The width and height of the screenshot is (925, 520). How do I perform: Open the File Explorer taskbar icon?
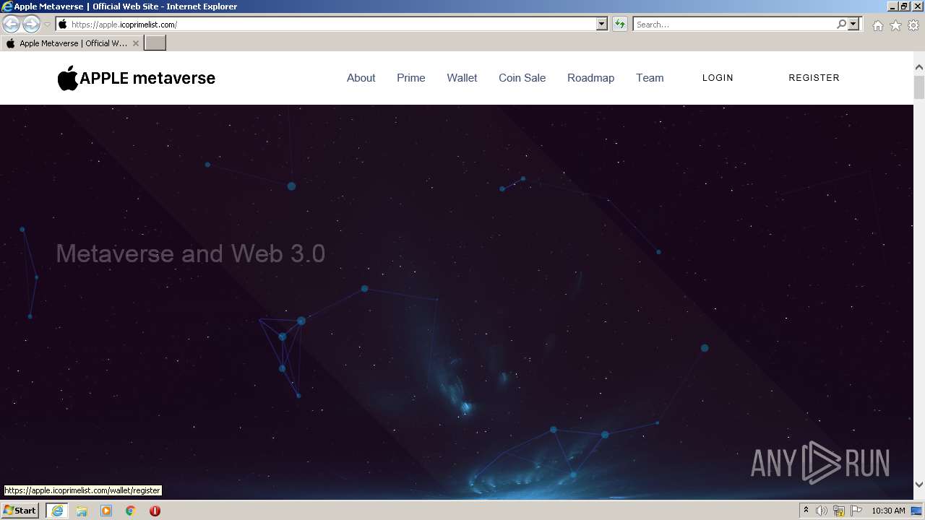82,511
